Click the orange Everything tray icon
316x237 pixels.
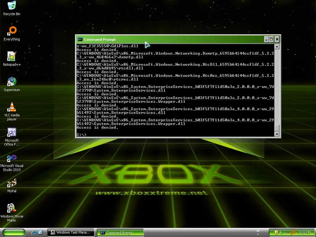[293, 233]
